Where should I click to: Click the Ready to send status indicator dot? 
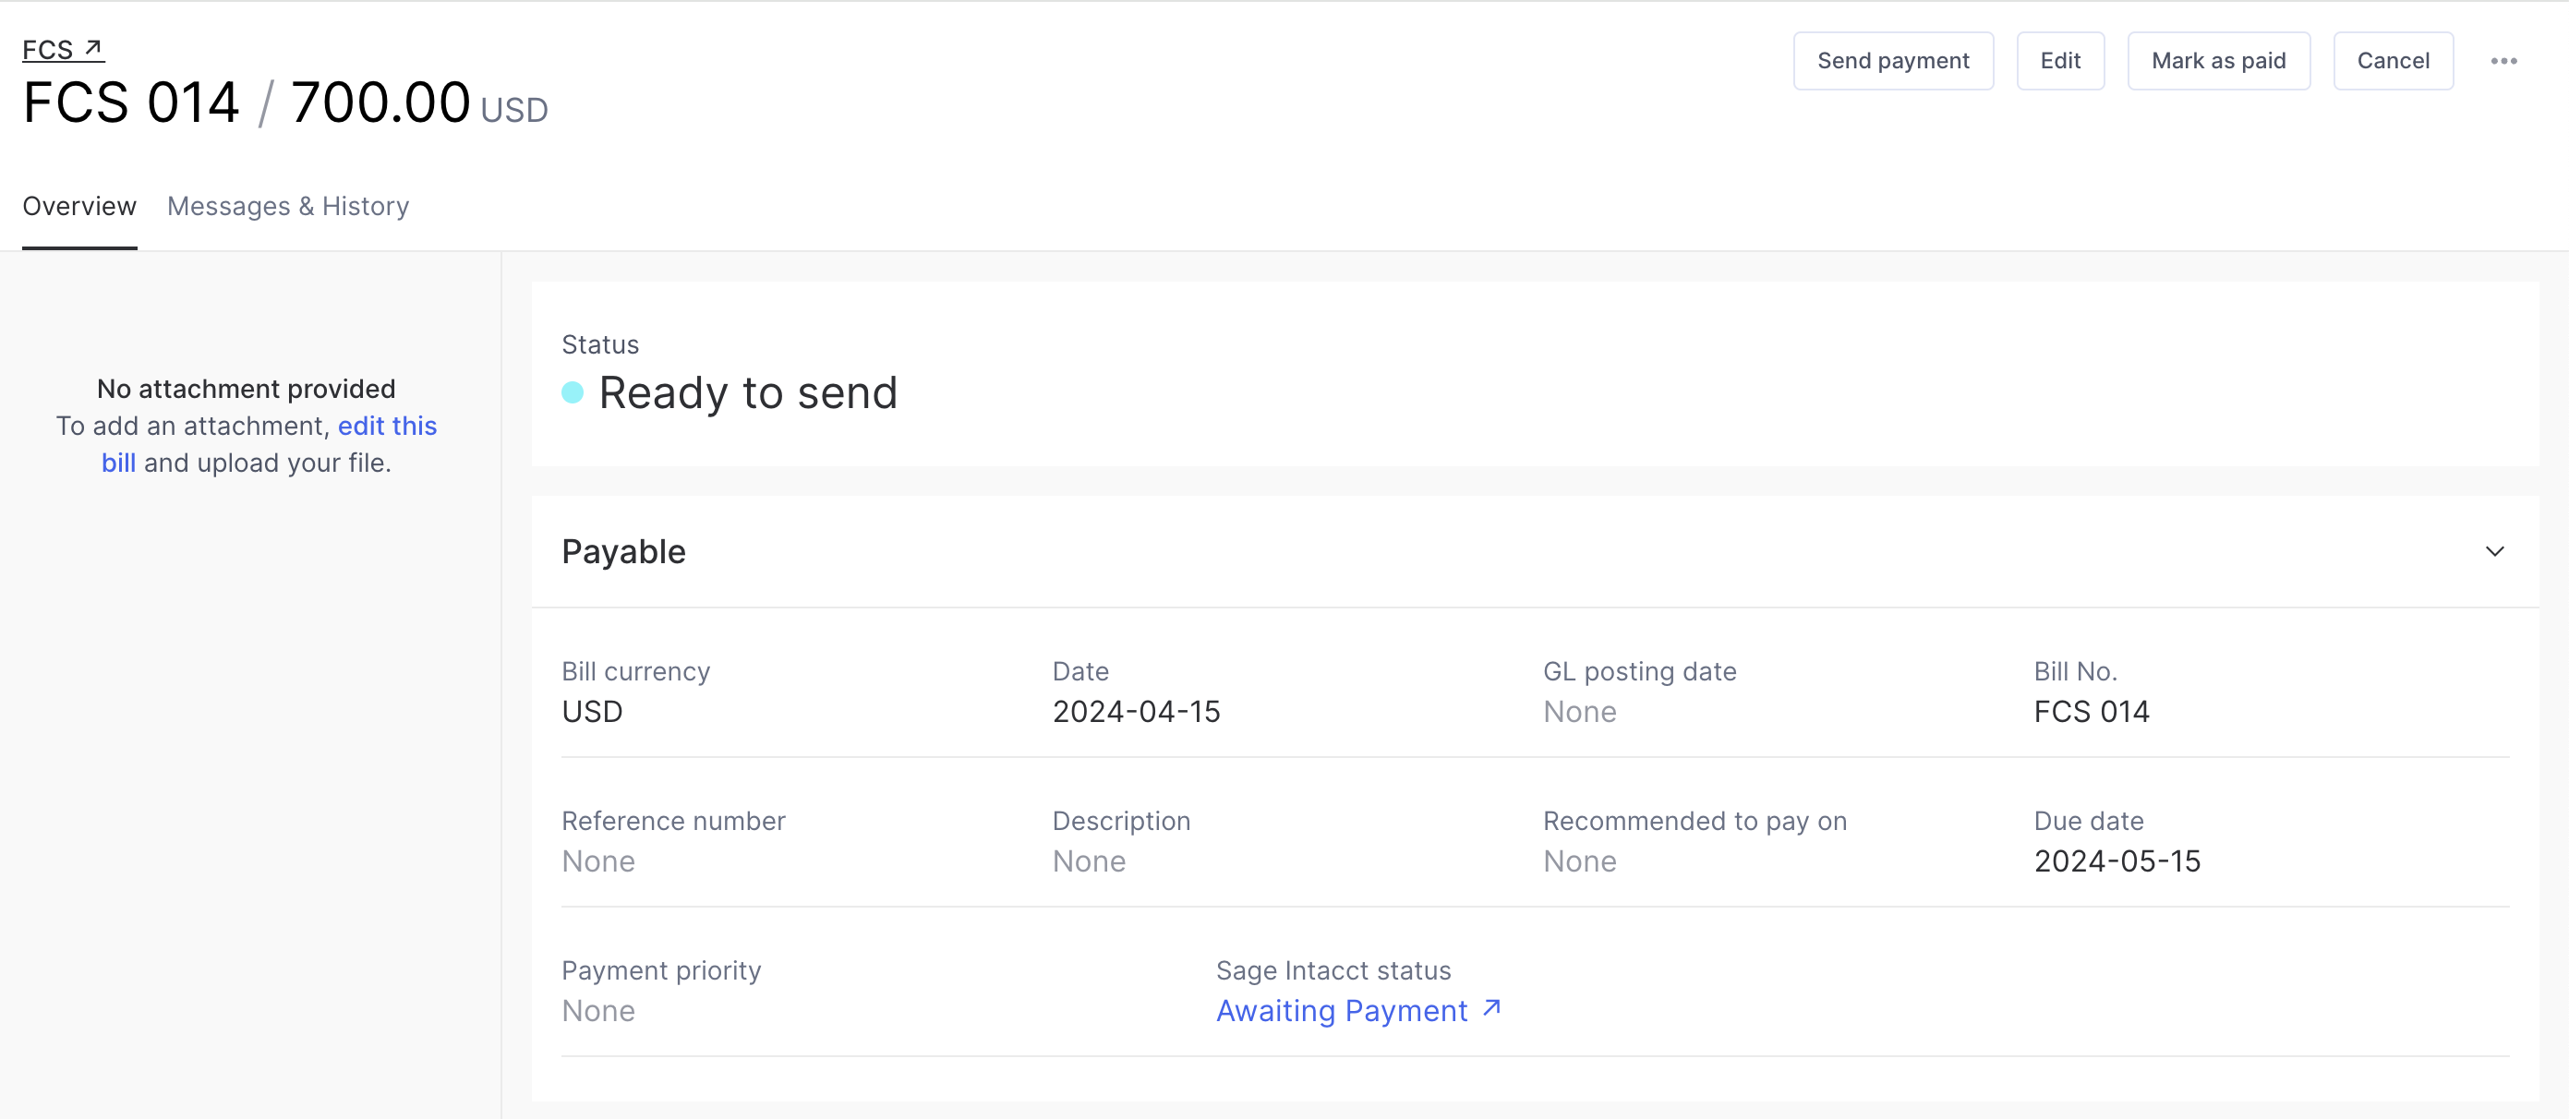[573, 393]
